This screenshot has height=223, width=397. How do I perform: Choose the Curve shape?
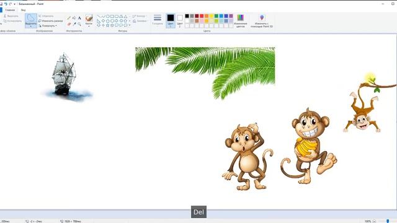click(x=103, y=16)
